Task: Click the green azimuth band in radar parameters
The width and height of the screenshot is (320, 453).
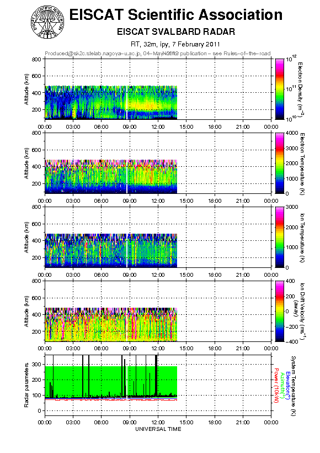Action: [x=111, y=381]
